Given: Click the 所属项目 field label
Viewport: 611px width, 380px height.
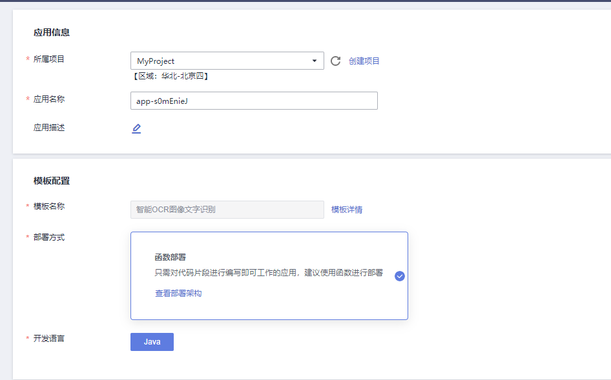Looking at the screenshot, I should [49, 59].
